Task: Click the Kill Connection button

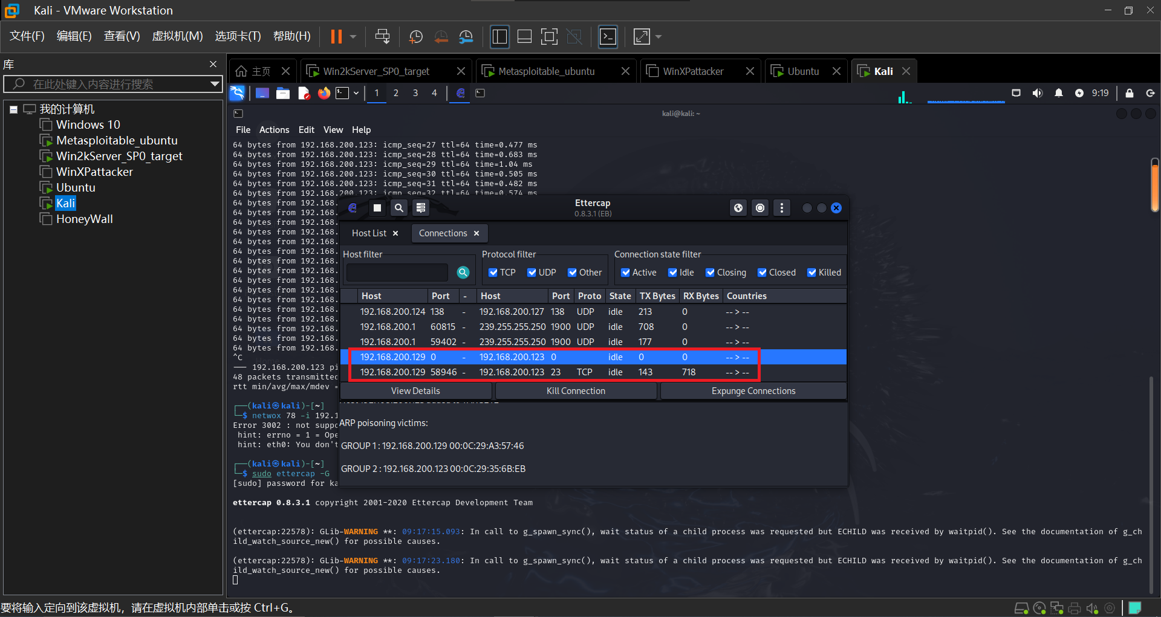Action: click(576, 391)
